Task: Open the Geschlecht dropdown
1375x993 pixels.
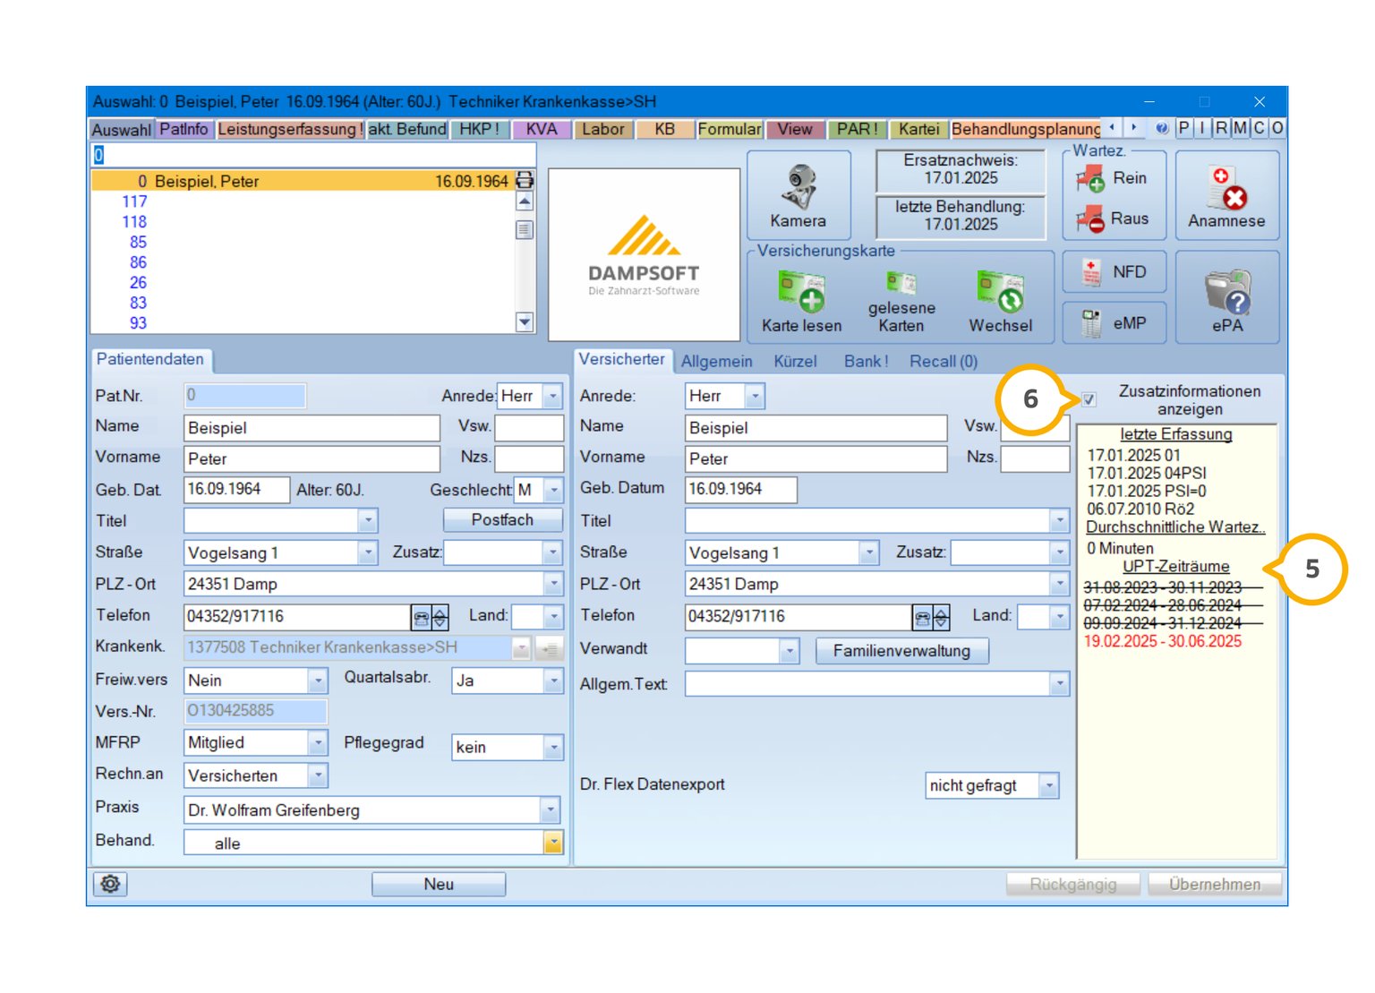Action: 553,490
